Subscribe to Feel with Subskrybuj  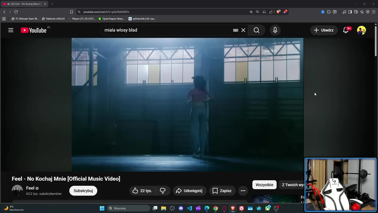[x=83, y=191]
